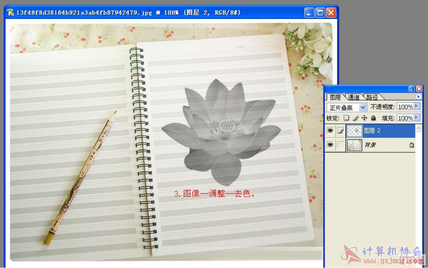
Task: Toggle link box of 背景 layer
Action: click(x=341, y=145)
